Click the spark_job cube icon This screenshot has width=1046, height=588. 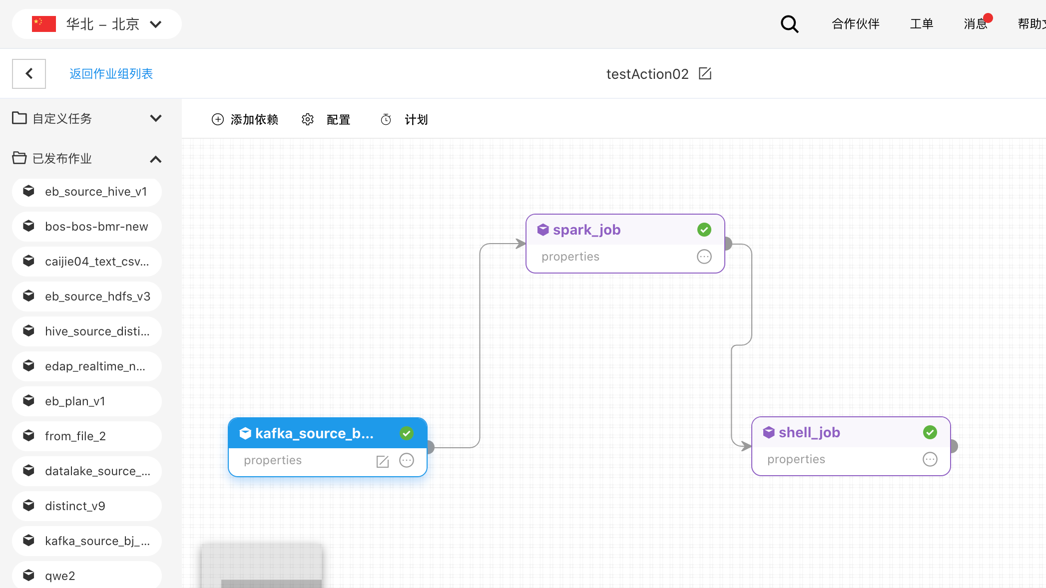(x=543, y=230)
